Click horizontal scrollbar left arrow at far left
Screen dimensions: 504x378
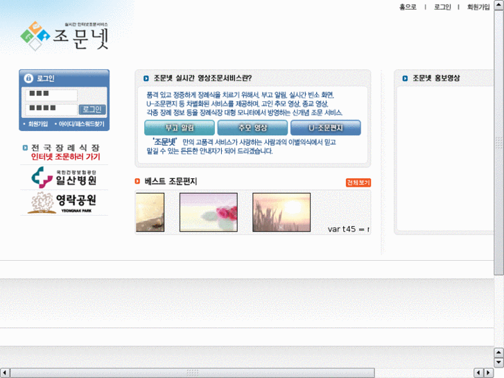5,372
